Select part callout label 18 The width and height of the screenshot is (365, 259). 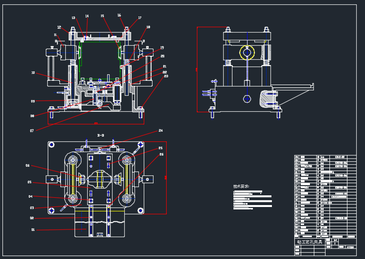pyautogui.click(x=148, y=27)
